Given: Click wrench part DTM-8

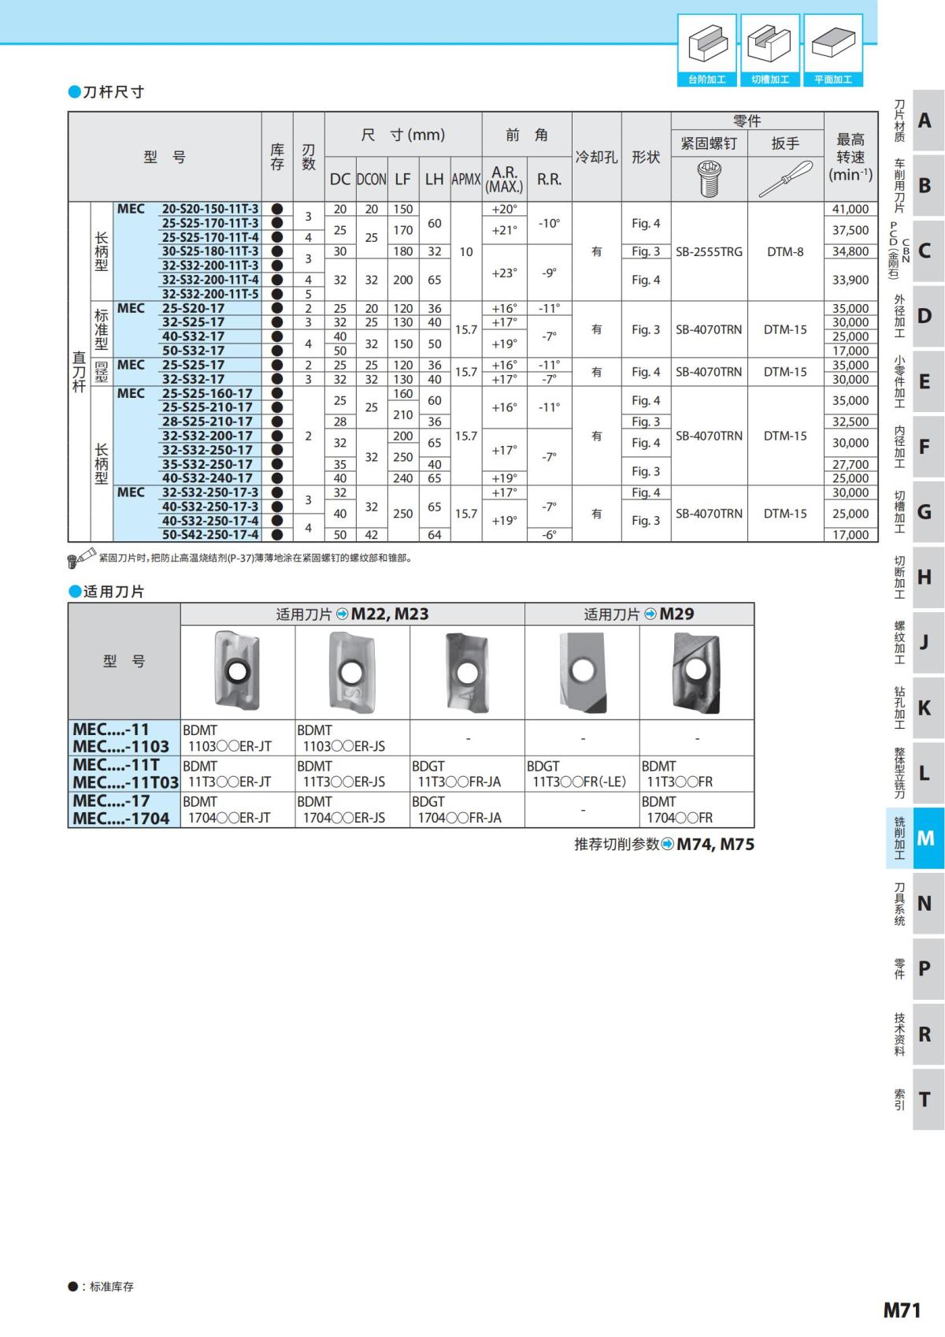Looking at the screenshot, I should (x=785, y=251).
